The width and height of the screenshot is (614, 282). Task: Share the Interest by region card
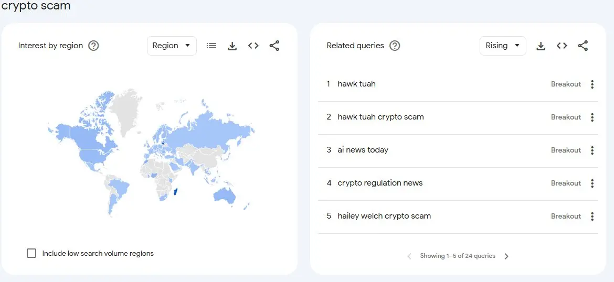click(x=274, y=46)
